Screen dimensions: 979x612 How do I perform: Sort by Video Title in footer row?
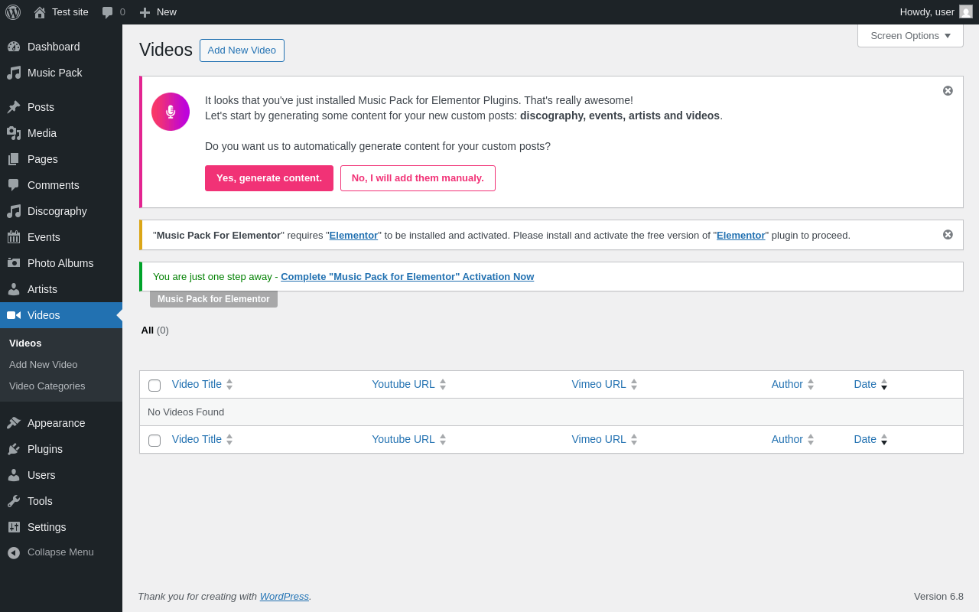point(202,439)
